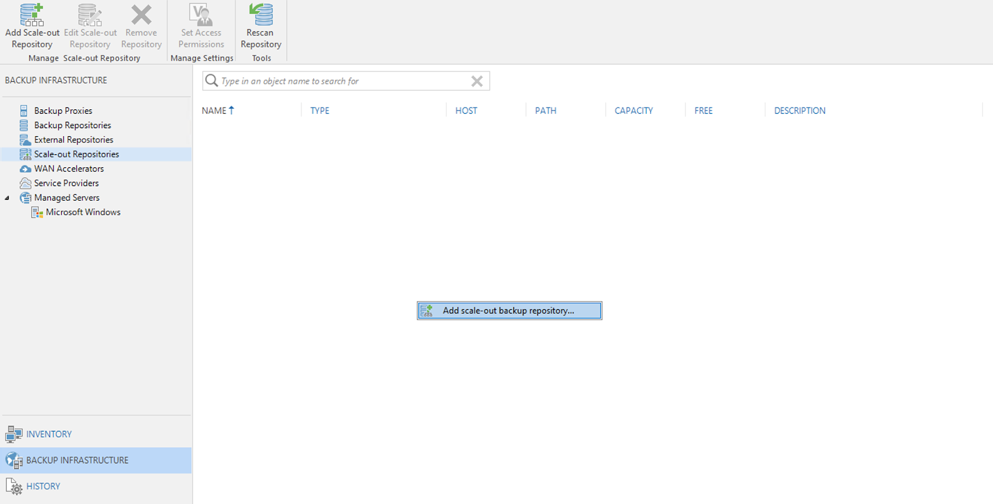Open WAN Accelerators node
993x504 pixels.
[69, 169]
